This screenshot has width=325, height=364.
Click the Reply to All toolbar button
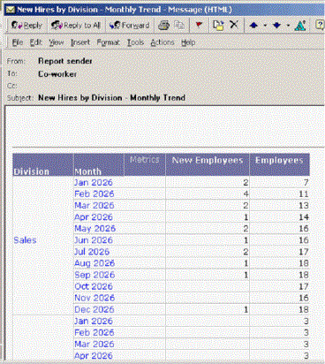point(76,26)
